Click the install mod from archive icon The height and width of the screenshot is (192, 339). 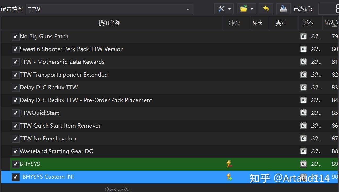[x=283, y=9]
